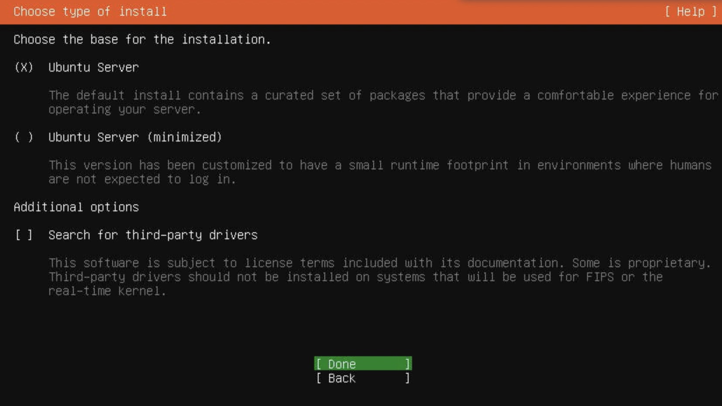Screen dimensions: 722x406
Task: Click "Search for third-party drivers" label
Action: click(x=153, y=235)
